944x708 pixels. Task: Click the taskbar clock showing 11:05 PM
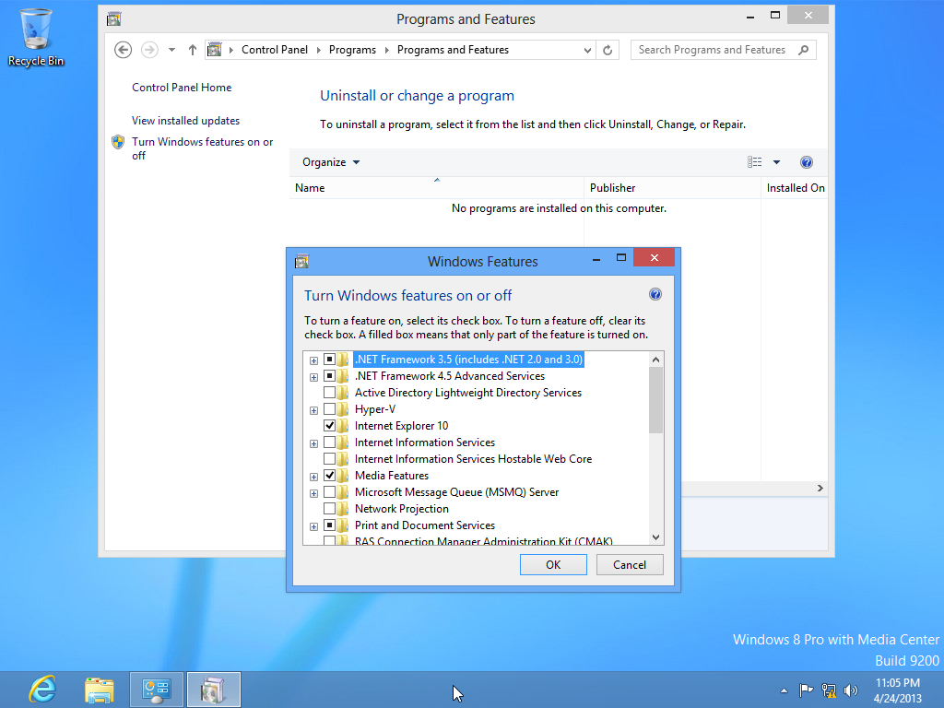coord(898,690)
